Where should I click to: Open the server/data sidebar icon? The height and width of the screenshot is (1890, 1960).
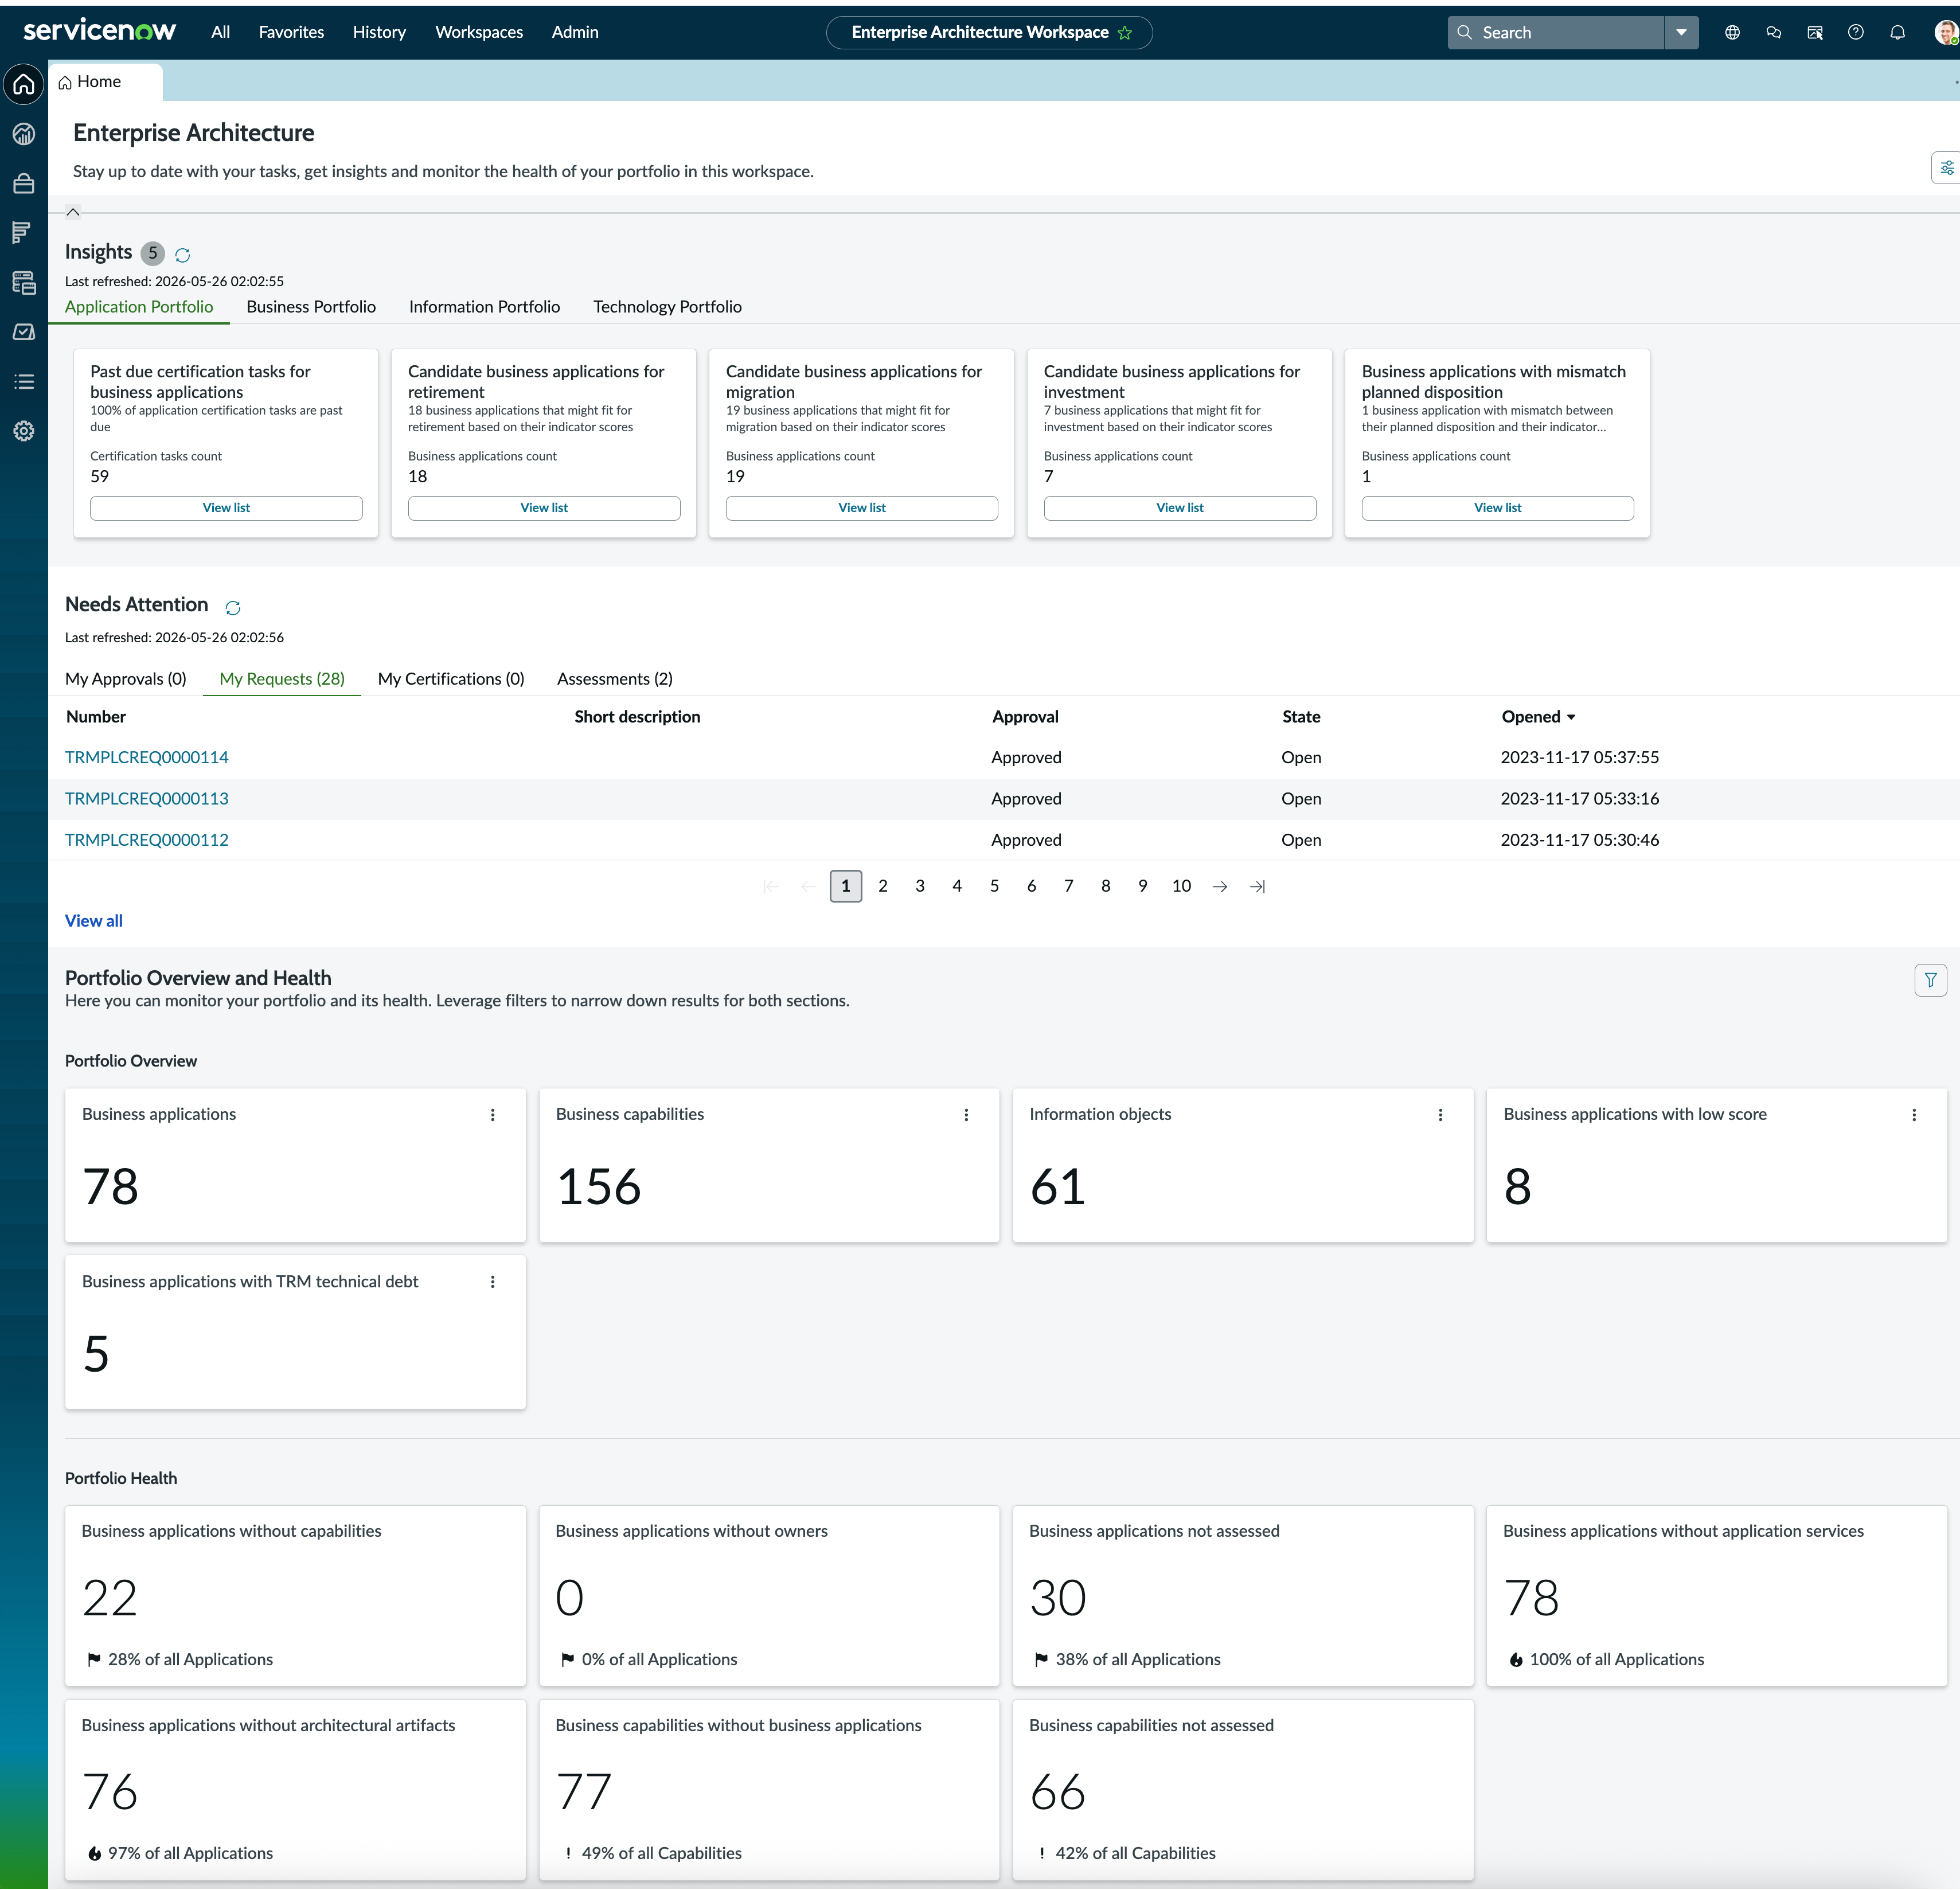24,282
